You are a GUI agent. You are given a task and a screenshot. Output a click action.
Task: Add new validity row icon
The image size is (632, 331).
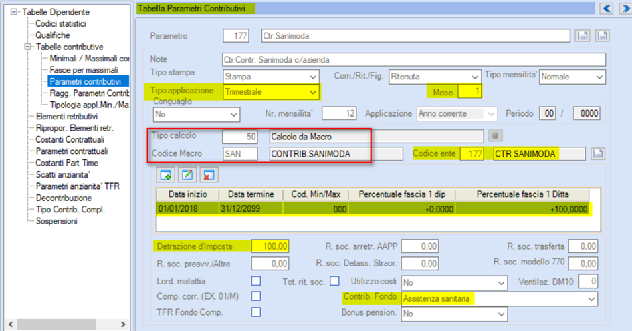pyautogui.click(x=166, y=175)
